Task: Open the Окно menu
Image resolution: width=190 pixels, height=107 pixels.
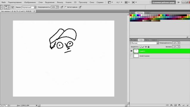Action: click(92, 2)
